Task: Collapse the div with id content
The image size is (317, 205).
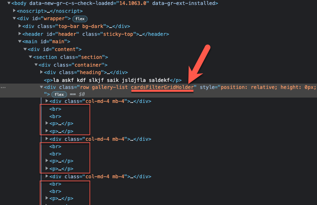Action: (x=25, y=49)
